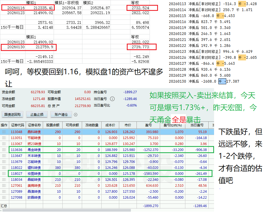Image resolution: width=265 pixels, height=213 pixels.
Task: Click the 当日盈亏 column header
Action: coord(197,125)
